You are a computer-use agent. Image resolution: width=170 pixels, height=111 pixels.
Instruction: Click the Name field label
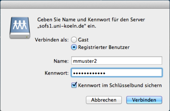[61, 61]
